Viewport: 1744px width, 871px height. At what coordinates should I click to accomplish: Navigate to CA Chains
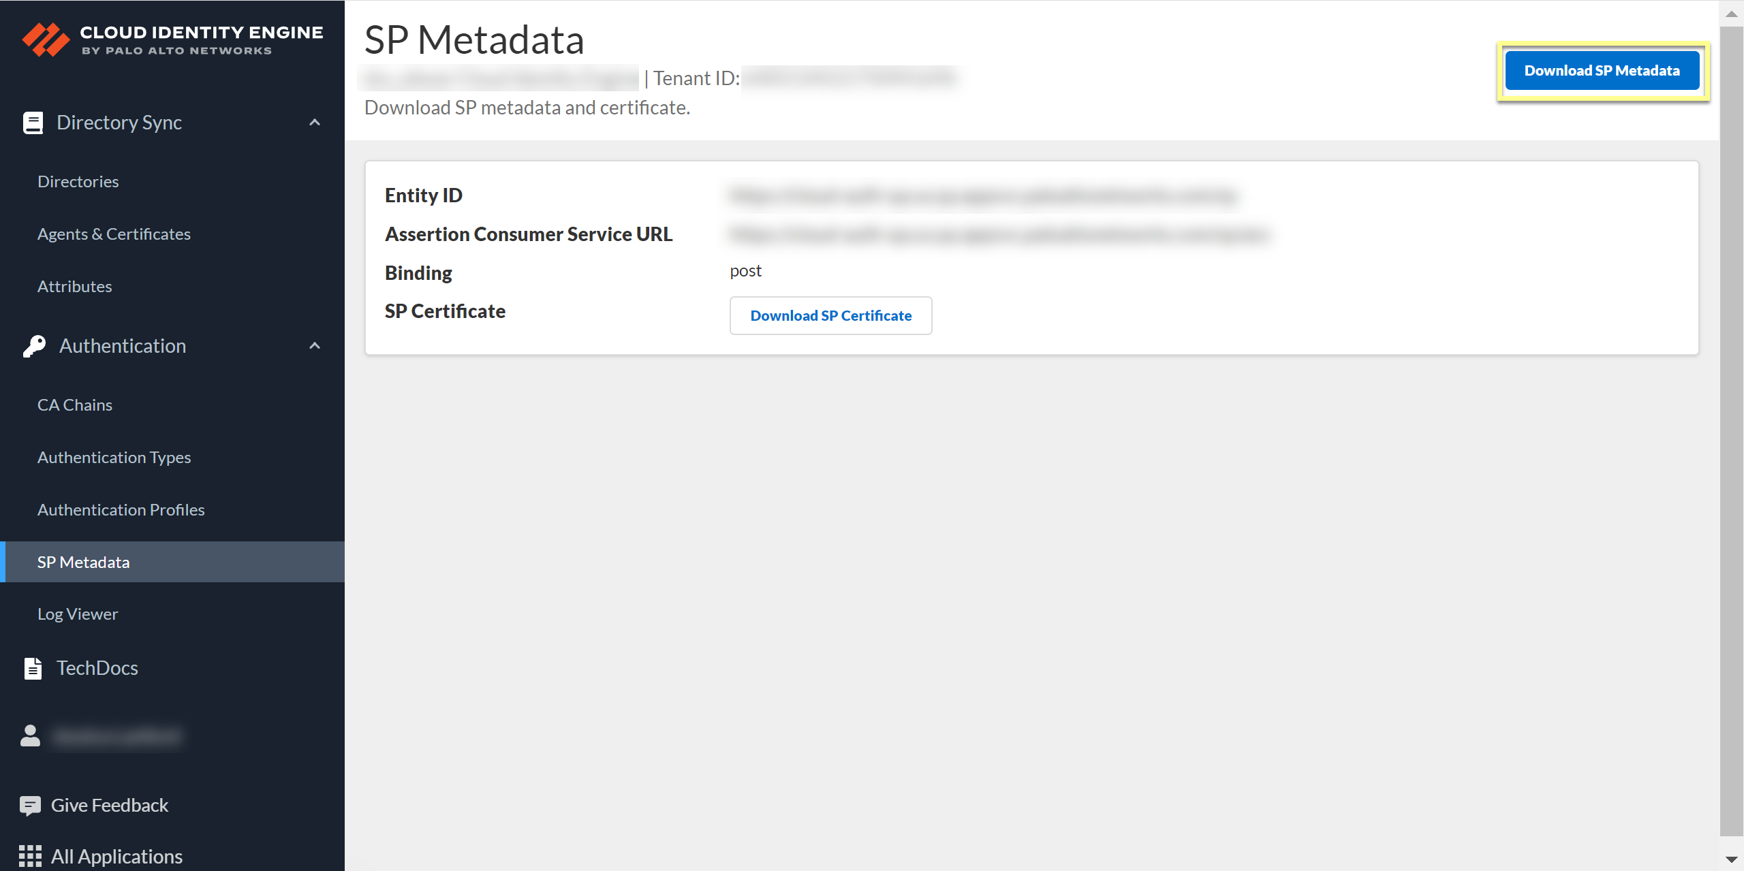[75, 405]
